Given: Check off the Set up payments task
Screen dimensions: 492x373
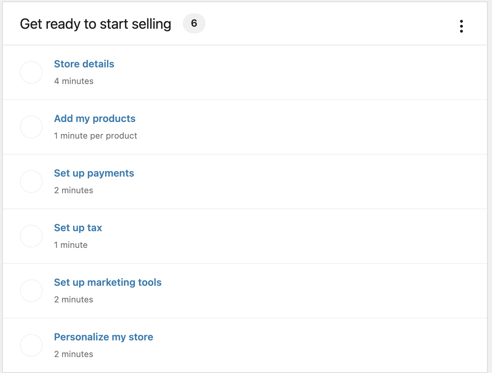Looking at the screenshot, I should [x=31, y=181].
